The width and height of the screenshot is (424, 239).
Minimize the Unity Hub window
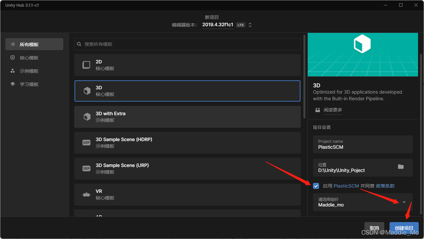coord(386,5)
